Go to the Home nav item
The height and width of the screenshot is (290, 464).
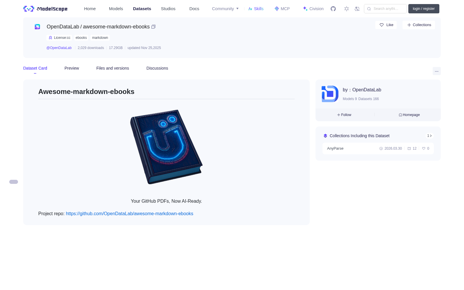90,9
